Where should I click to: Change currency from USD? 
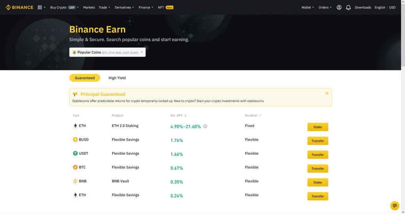(392, 8)
